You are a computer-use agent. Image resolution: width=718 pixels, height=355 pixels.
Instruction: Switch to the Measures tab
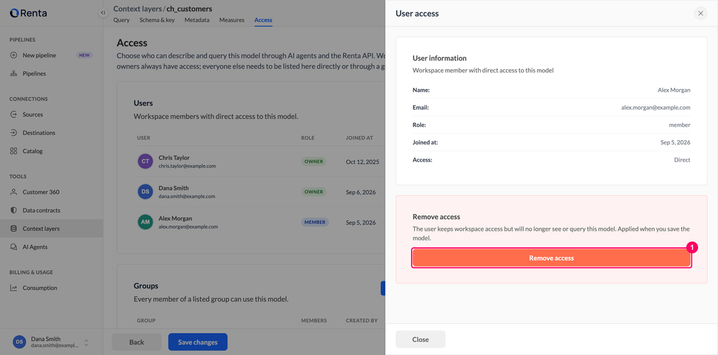point(232,20)
